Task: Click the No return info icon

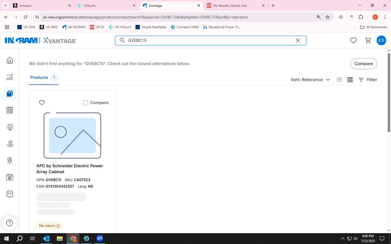Action: coord(58,226)
